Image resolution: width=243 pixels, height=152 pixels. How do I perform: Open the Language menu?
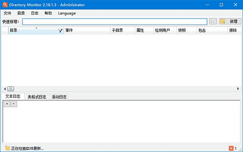pos(67,13)
